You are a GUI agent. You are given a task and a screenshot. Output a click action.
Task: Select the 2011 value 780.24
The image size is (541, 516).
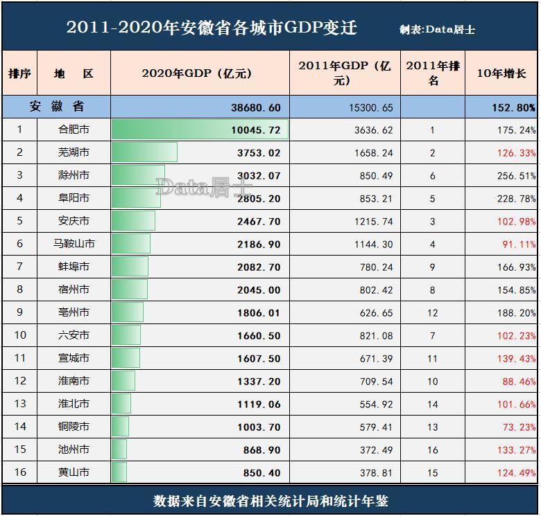pyautogui.click(x=376, y=267)
